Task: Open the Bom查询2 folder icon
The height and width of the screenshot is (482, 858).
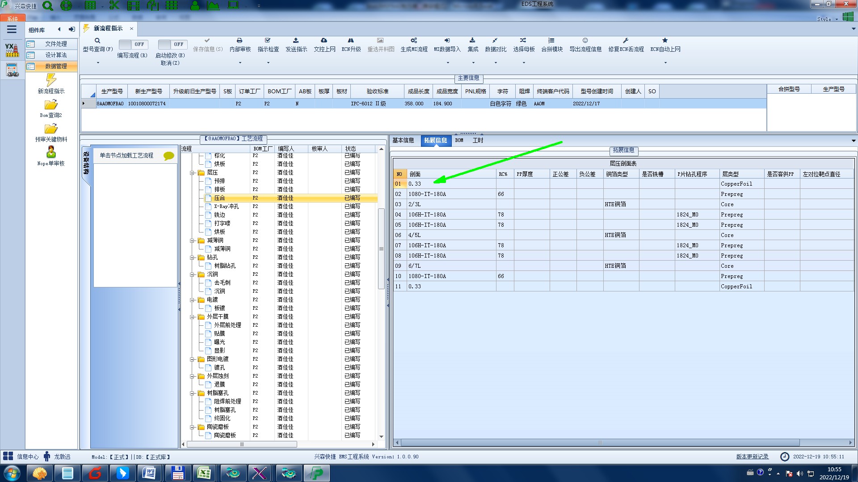Action: click(51, 105)
